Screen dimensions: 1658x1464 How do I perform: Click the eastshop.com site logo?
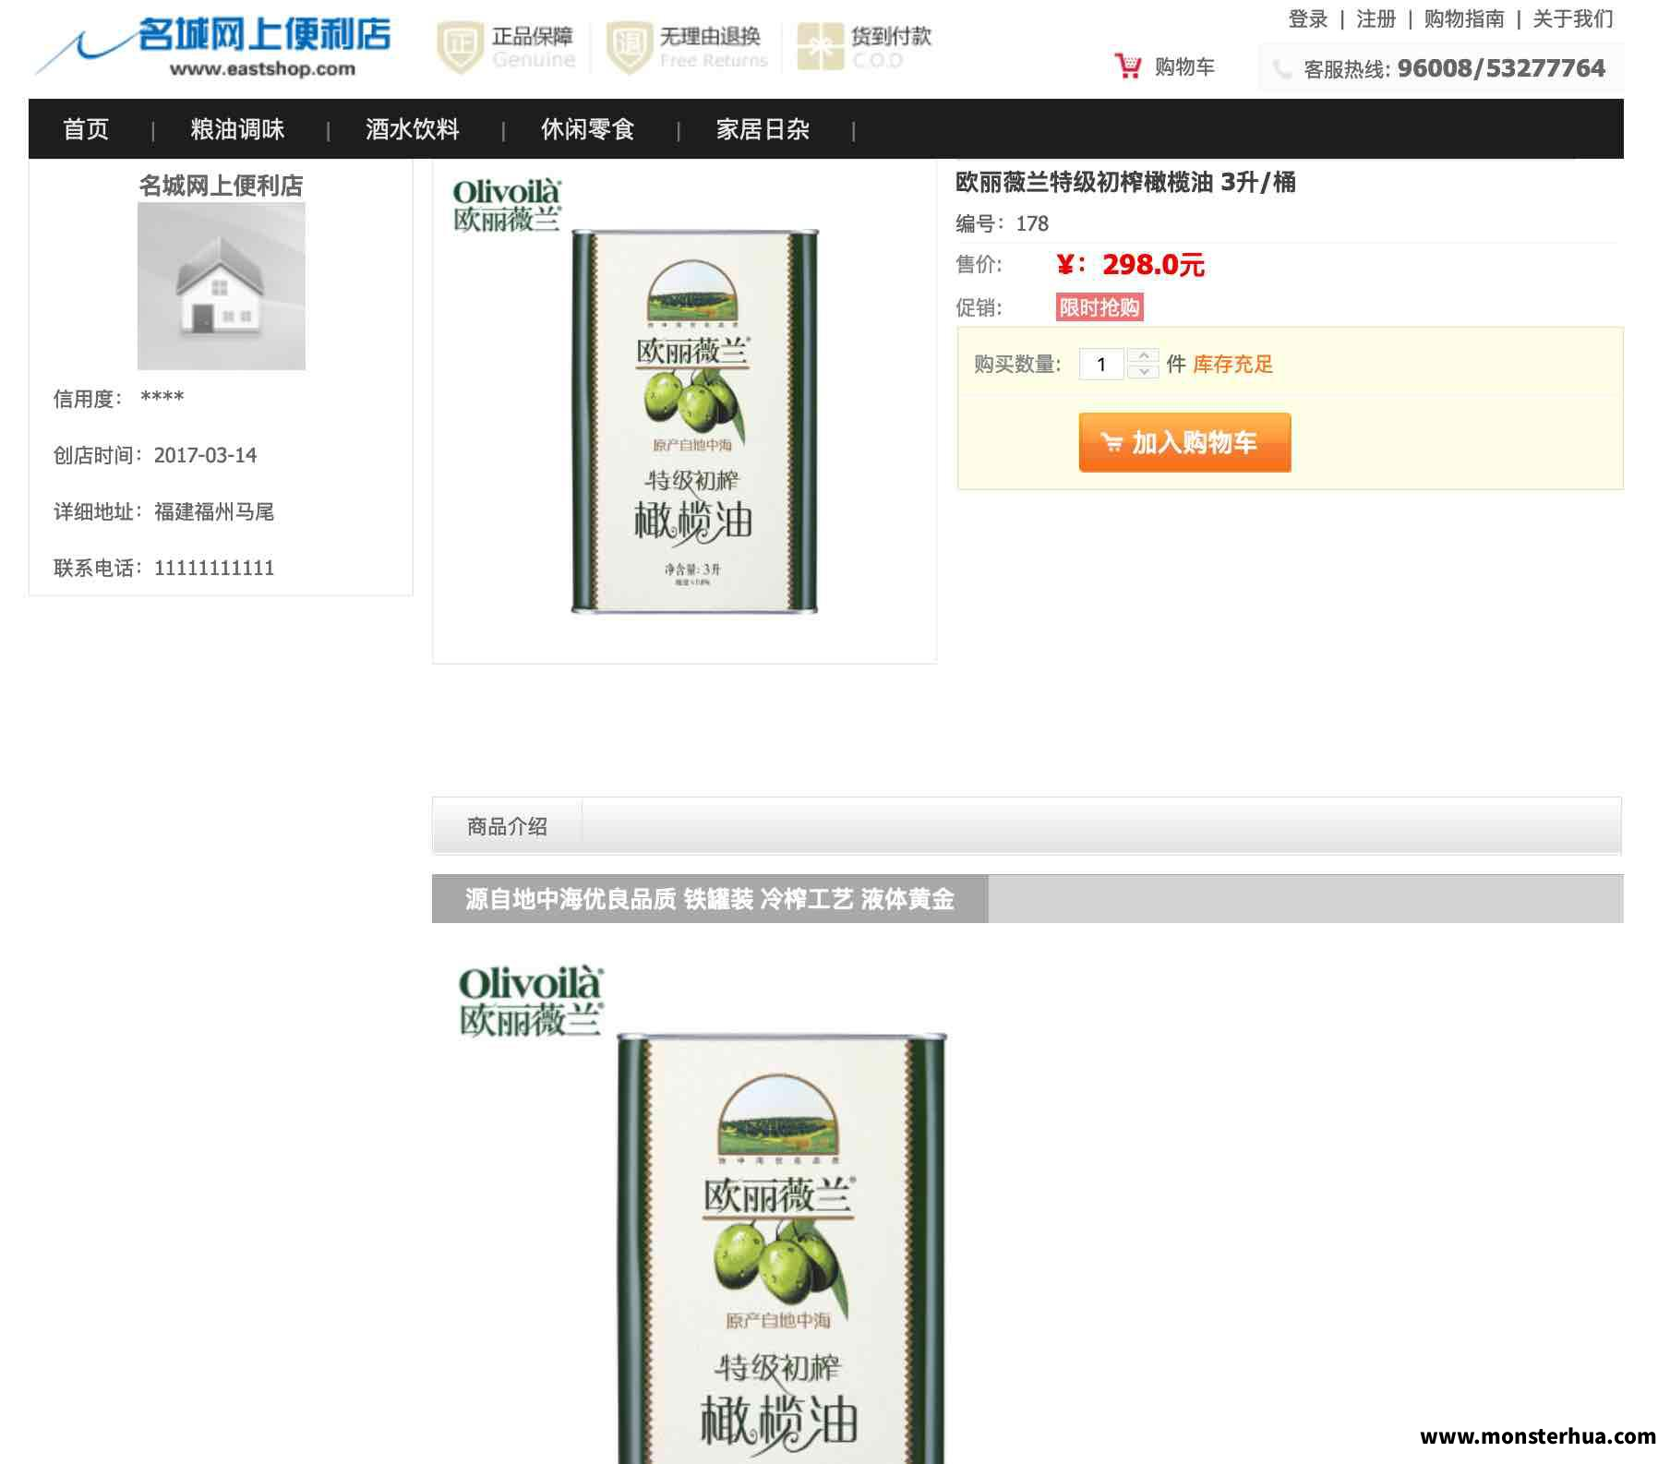[x=214, y=46]
